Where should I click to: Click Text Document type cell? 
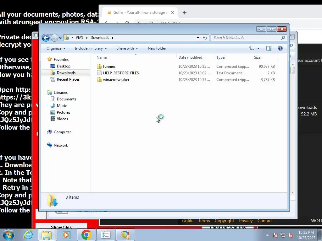point(229,73)
